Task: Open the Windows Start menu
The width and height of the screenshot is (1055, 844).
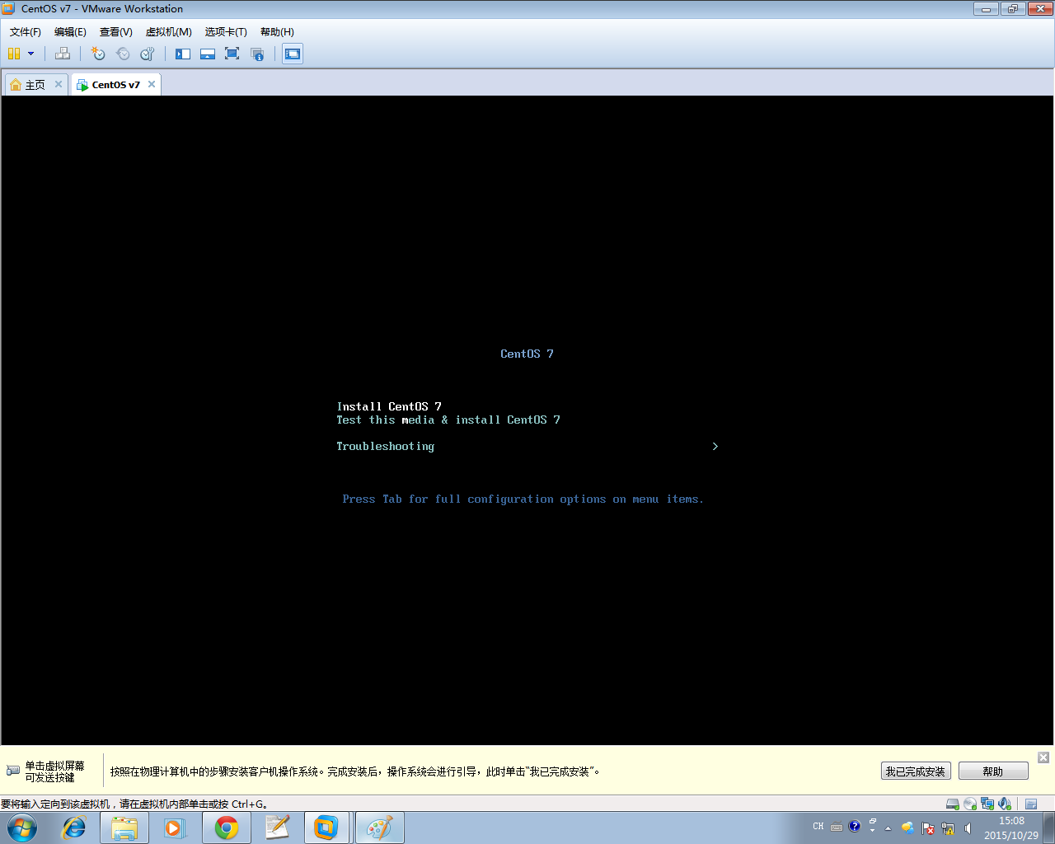Action: coord(22,828)
